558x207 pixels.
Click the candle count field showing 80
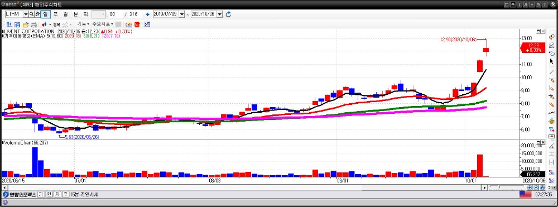116,14
